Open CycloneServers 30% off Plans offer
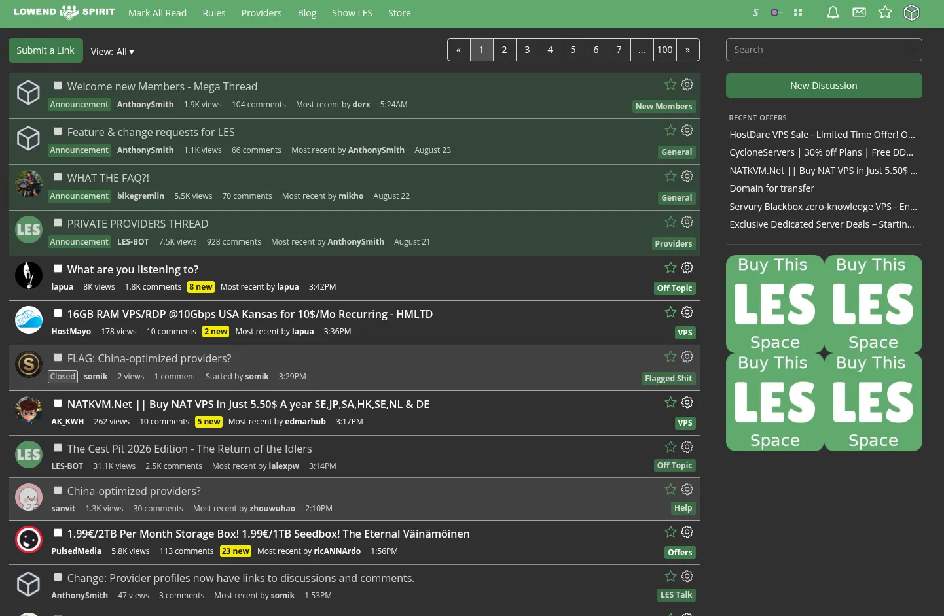The height and width of the screenshot is (616, 944). click(822, 152)
